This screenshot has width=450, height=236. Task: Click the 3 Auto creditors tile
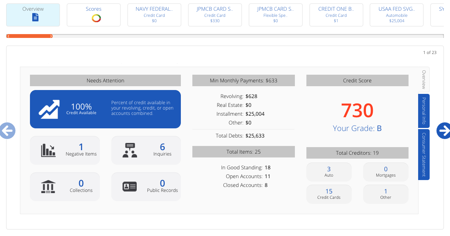pyautogui.click(x=329, y=172)
